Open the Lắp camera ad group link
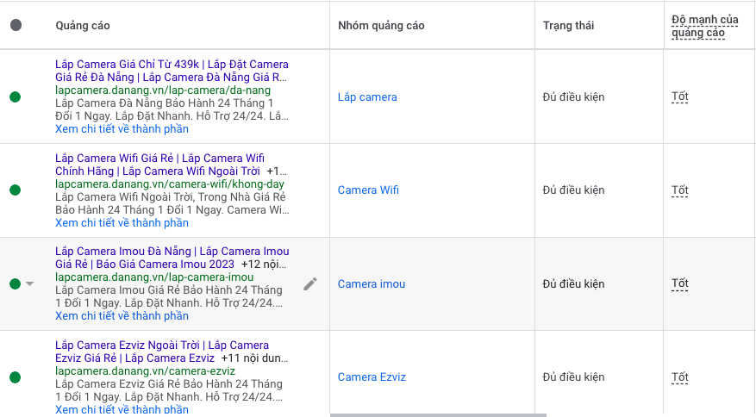This screenshot has width=756, height=417. [x=367, y=96]
